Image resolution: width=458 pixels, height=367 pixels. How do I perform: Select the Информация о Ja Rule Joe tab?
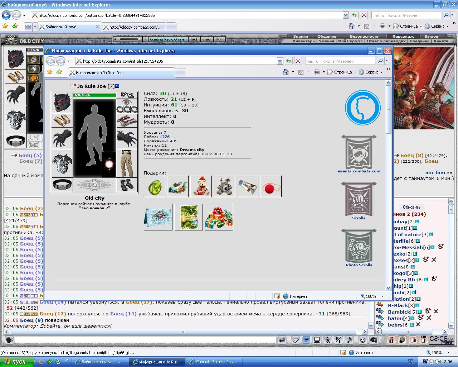121,73
